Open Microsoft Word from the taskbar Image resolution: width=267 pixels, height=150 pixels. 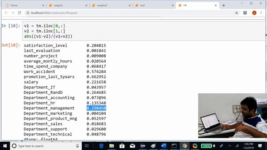164,146
